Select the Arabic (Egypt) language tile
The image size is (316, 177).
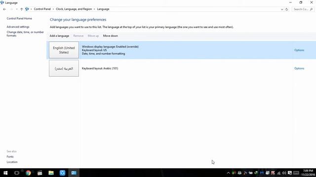click(x=64, y=68)
